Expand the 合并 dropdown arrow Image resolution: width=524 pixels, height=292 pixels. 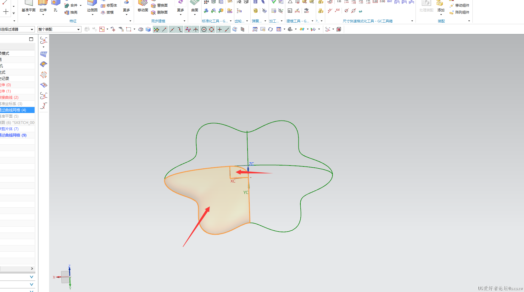click(x=81, y=5)
